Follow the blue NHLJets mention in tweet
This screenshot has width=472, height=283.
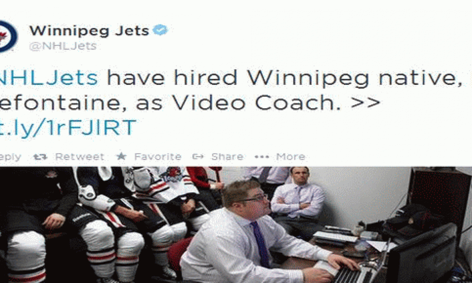(x=49, y=78)
